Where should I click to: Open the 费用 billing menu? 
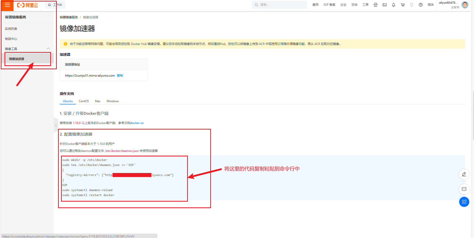(315, 5)
